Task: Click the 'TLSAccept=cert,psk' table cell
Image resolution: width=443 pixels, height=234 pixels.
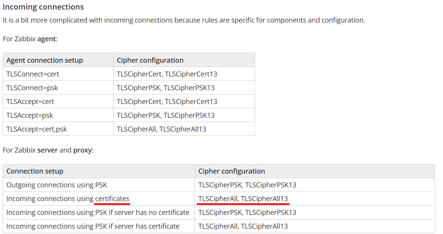Action: (36, 129)
